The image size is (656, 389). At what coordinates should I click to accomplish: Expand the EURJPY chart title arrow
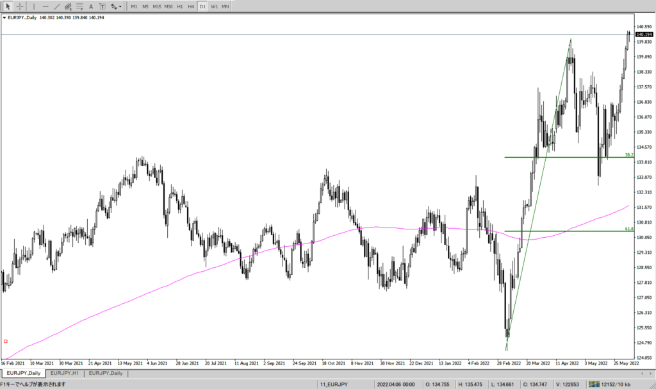pos(4,17)
